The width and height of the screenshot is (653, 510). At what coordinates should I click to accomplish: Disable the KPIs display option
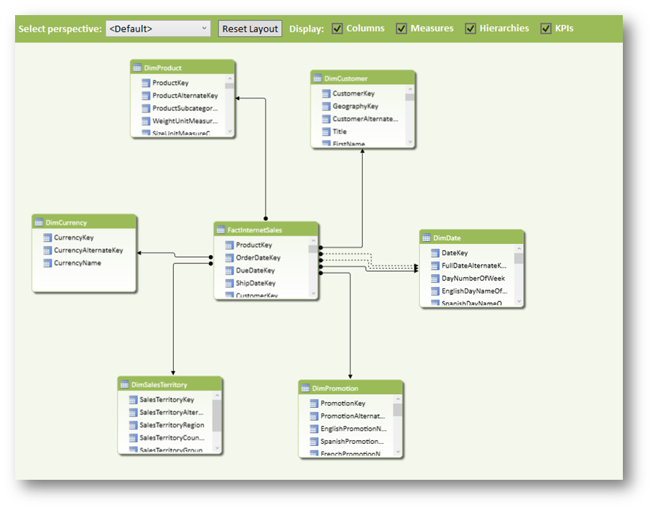[547, 28]
